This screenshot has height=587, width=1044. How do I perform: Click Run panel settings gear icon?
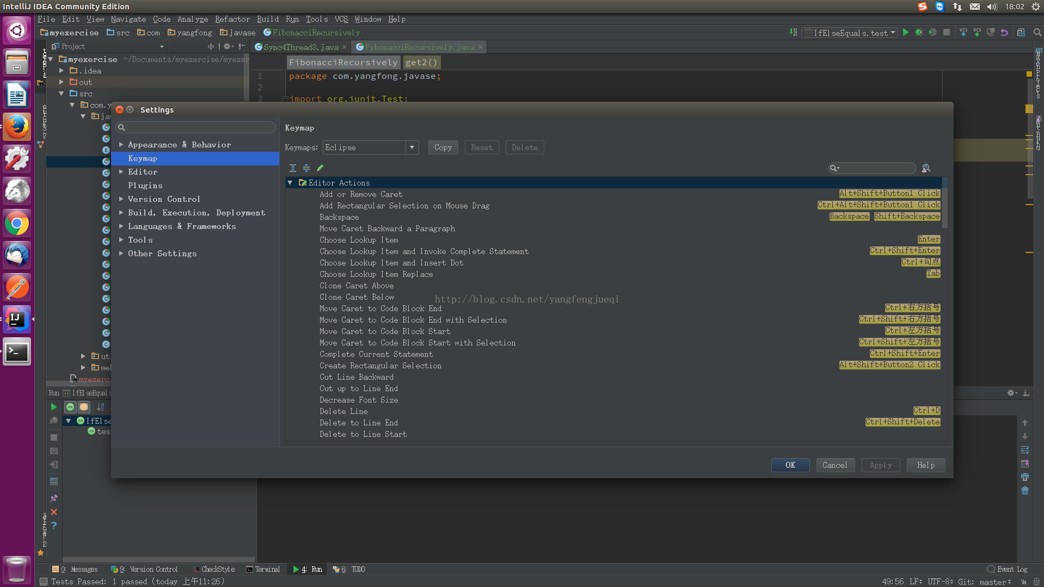[x=1012, y=393]
